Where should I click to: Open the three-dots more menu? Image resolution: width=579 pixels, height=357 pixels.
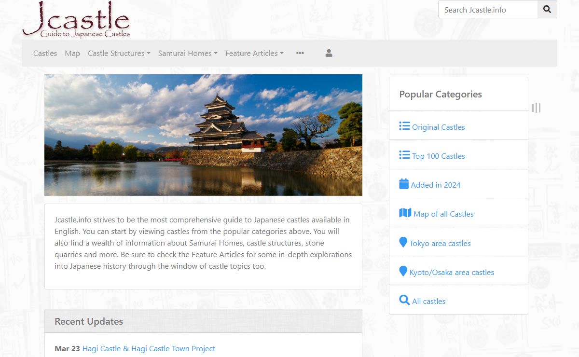(x=300, y=53)
